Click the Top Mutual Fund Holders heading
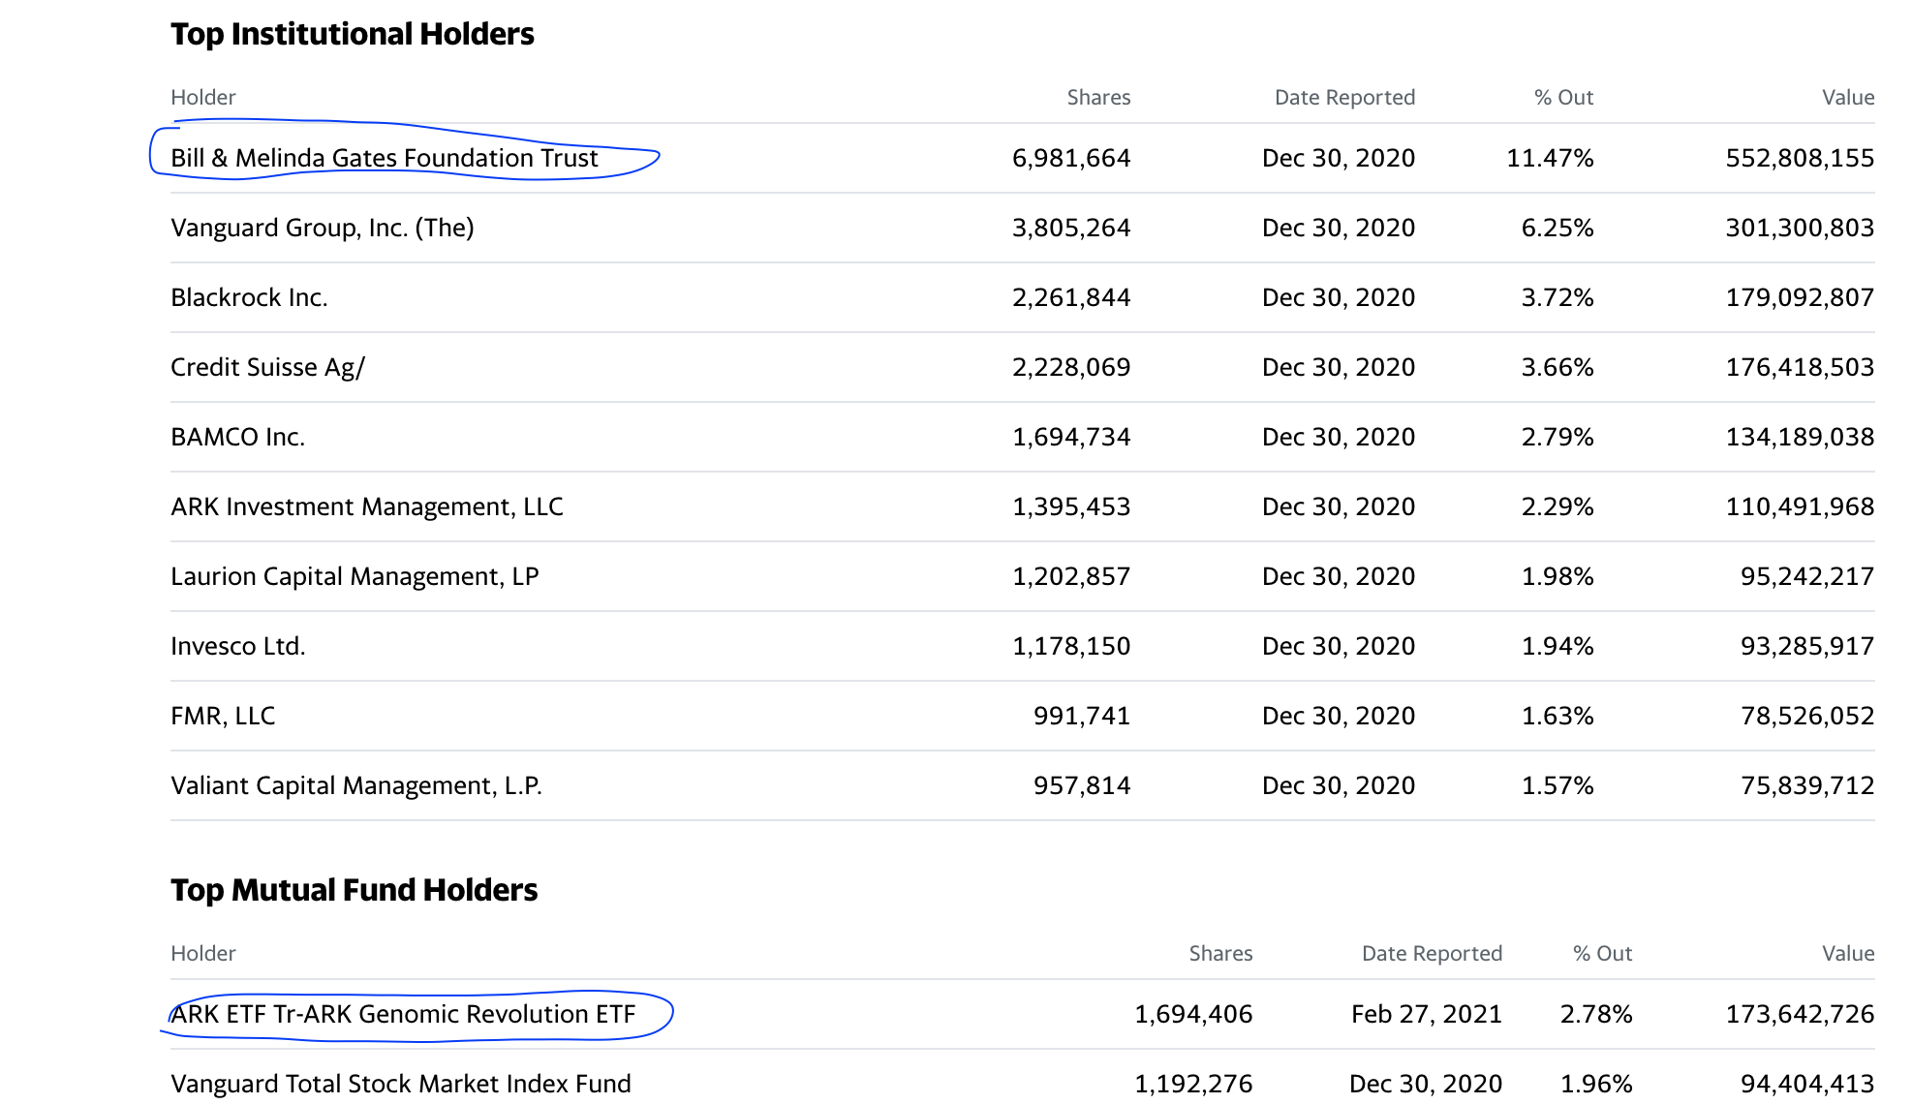This screenshot has width=1912, height=1104. (354, 890)
